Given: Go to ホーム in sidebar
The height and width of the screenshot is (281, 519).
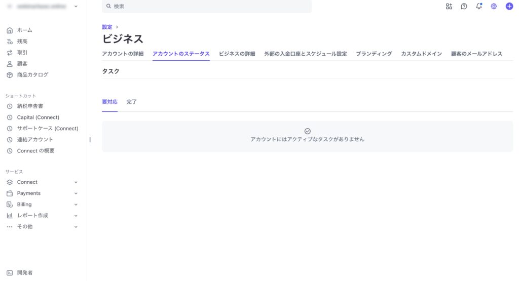Looking at the screenshot, I should click(24, 30).
